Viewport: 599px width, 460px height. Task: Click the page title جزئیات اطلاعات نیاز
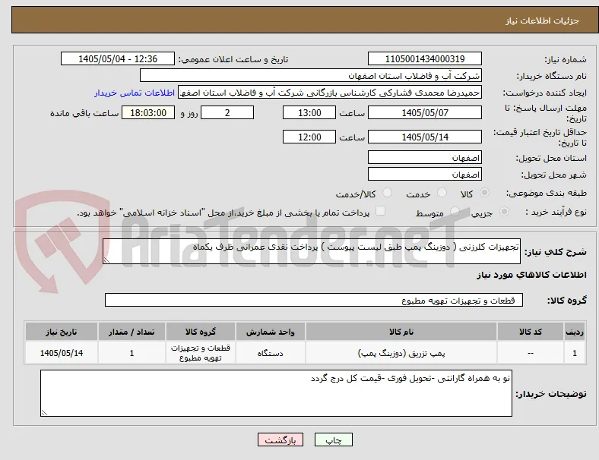click(543, 20)
